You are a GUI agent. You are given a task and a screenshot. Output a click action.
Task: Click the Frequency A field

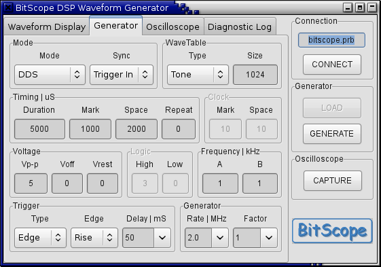tap(220, 183)
